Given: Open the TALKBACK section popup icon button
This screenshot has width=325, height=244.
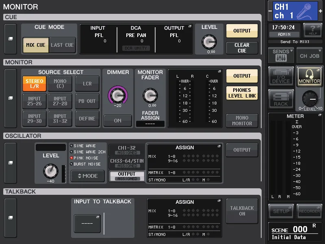Looking at the screenshot, I should click(x=11, y=218).
